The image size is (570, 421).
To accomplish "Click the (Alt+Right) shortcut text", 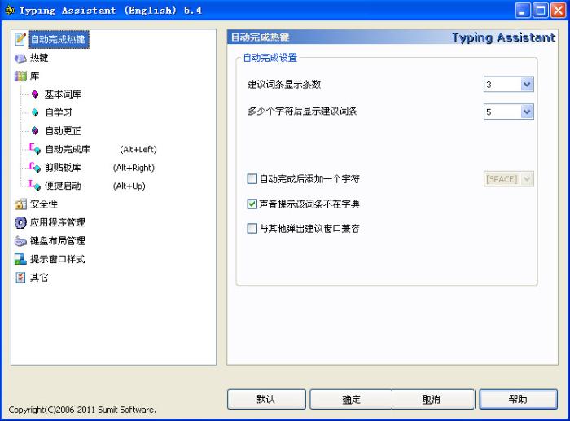I will pos(134,168).
